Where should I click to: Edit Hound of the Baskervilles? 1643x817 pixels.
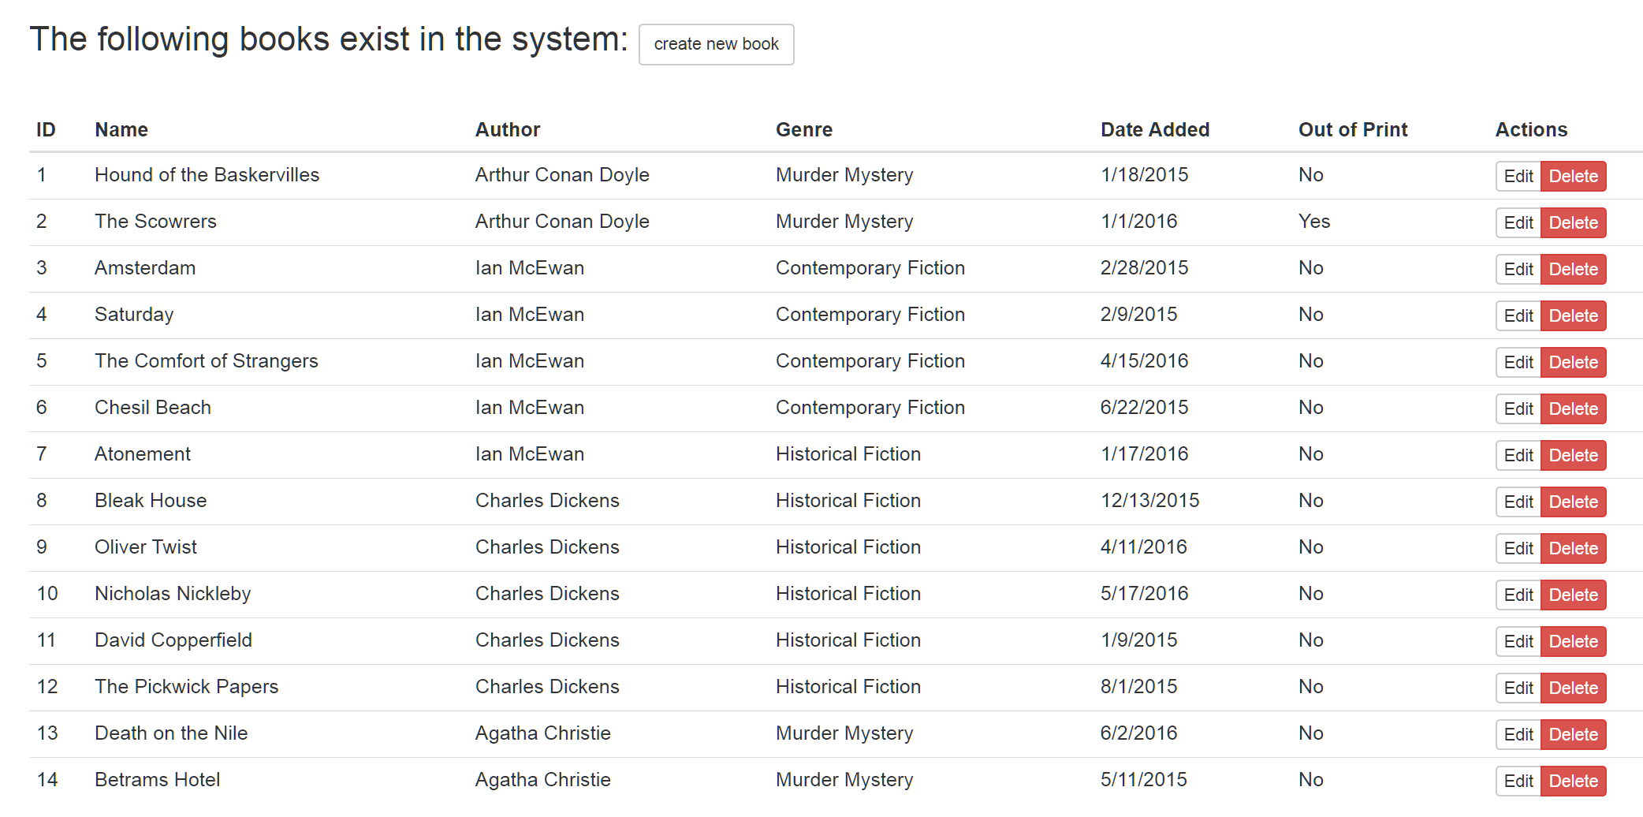point(1518,176)
